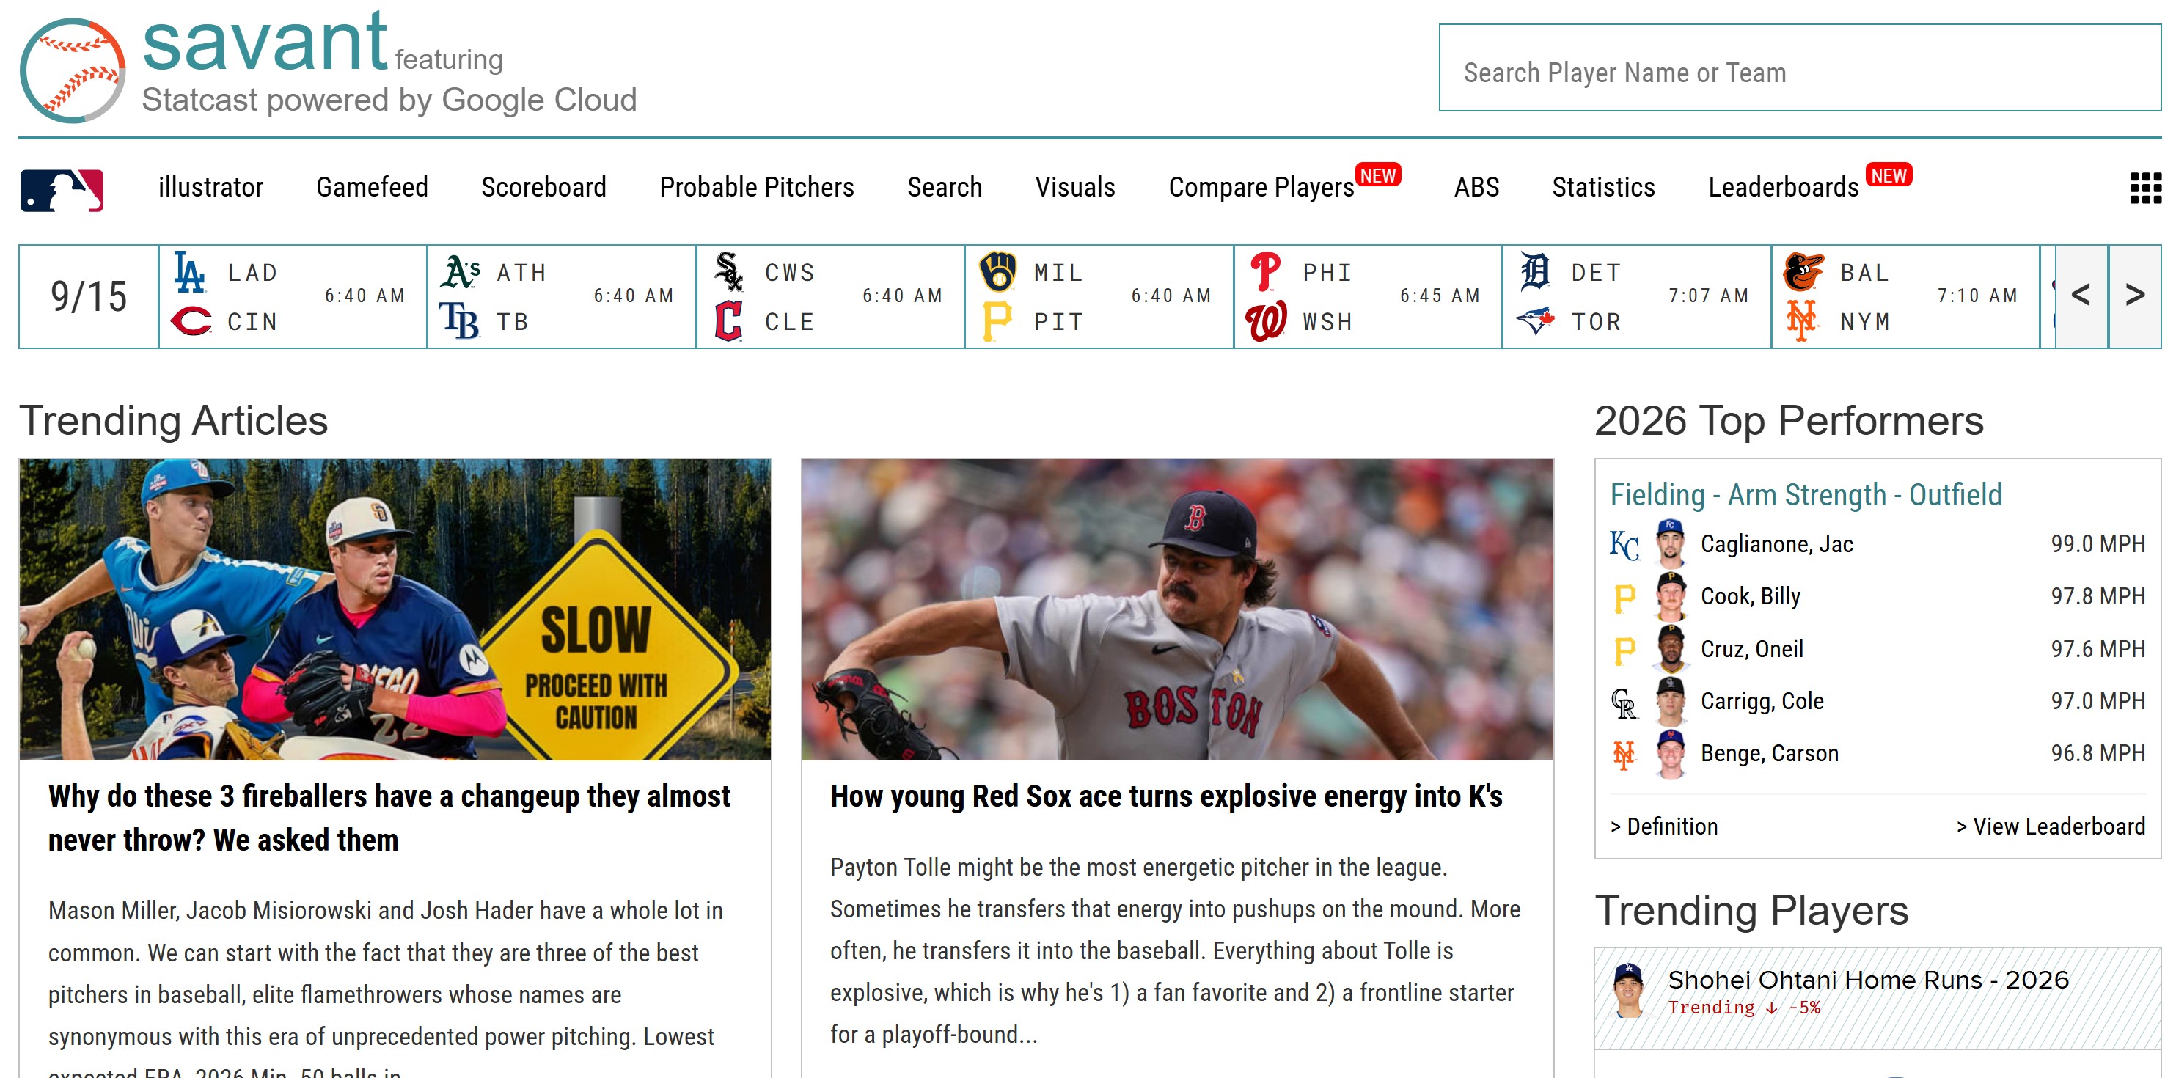Viewport: 2165px width, 1078px height.
Task: Click the 99.0 MPH value
Action: (x=2098, y=544)
